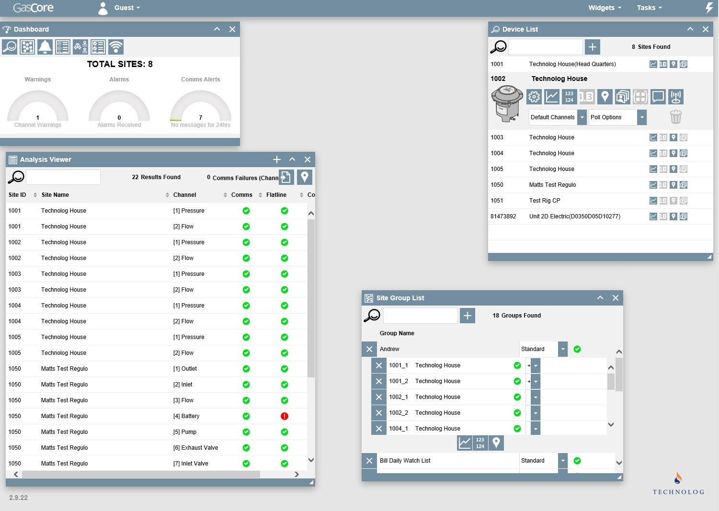
Task: Click the 123/124 values icon under Andrew group
Action: (x=480, y=443)
